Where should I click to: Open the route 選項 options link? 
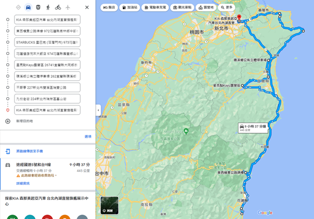click(x=88, y=137)
